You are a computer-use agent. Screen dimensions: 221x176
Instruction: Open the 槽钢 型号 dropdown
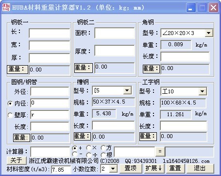click(x=127, y=90)
